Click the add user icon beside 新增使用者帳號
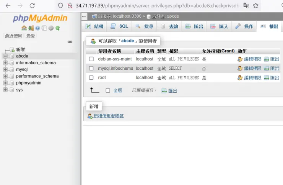 click(x=90, y=116)
